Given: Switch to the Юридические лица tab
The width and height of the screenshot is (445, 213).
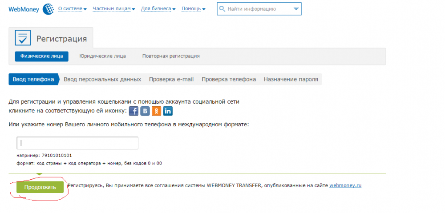Looking at the screenshot, I should (102, 56).
